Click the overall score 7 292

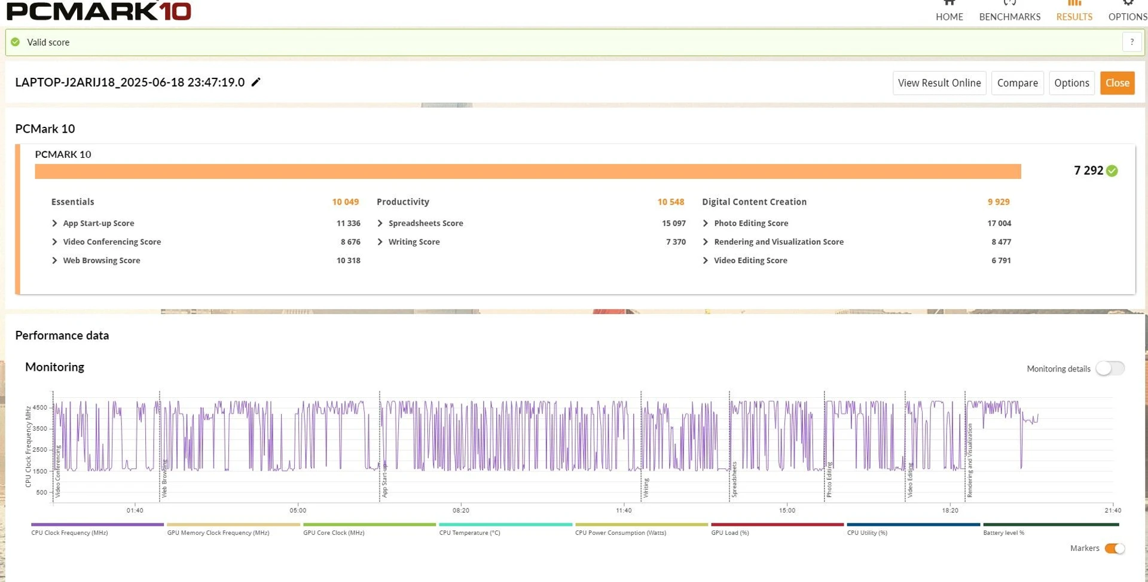coord(1088,170)
